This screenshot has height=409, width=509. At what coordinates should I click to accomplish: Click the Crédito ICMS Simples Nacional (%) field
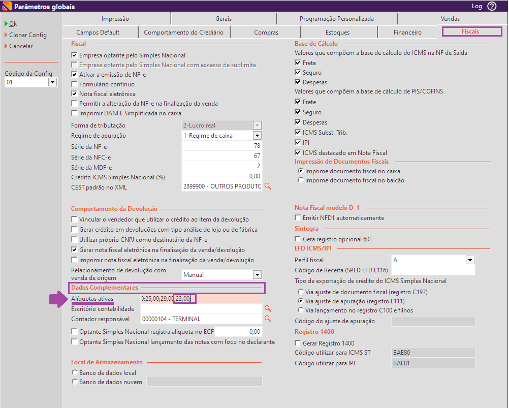point(221,176)
